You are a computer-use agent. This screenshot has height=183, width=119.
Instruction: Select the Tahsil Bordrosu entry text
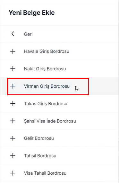click(x=40, y=156)
